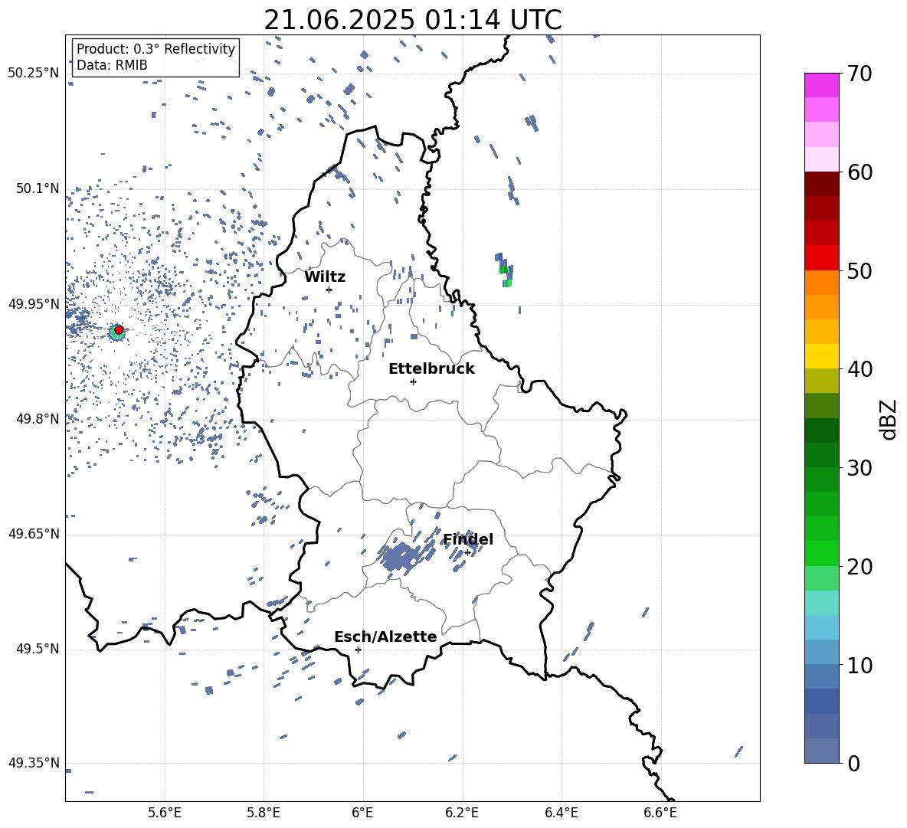Click 'Data: RMIB' legend text

[112, 65]
